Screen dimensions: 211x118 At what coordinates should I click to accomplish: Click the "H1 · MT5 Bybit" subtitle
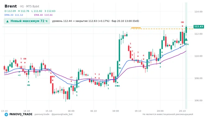click(30, 7)
